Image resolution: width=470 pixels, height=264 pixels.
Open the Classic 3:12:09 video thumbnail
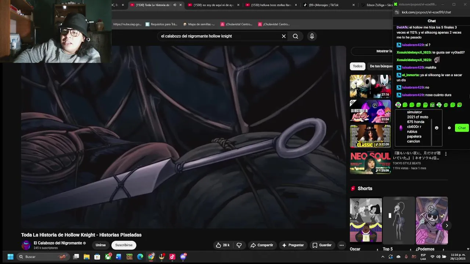(x=370, y=136)
